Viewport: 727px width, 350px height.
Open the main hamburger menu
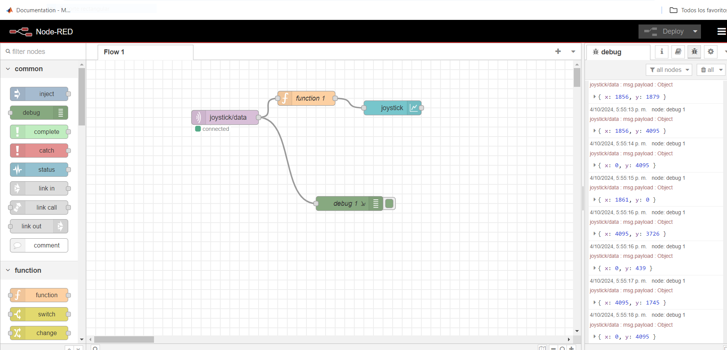click(x=722, y=31)
